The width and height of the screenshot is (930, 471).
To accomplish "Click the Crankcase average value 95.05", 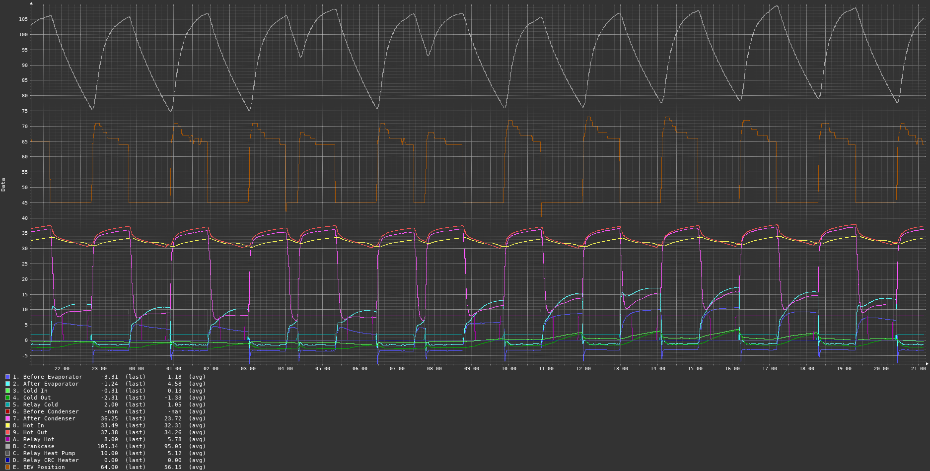I will click(173, 446).
